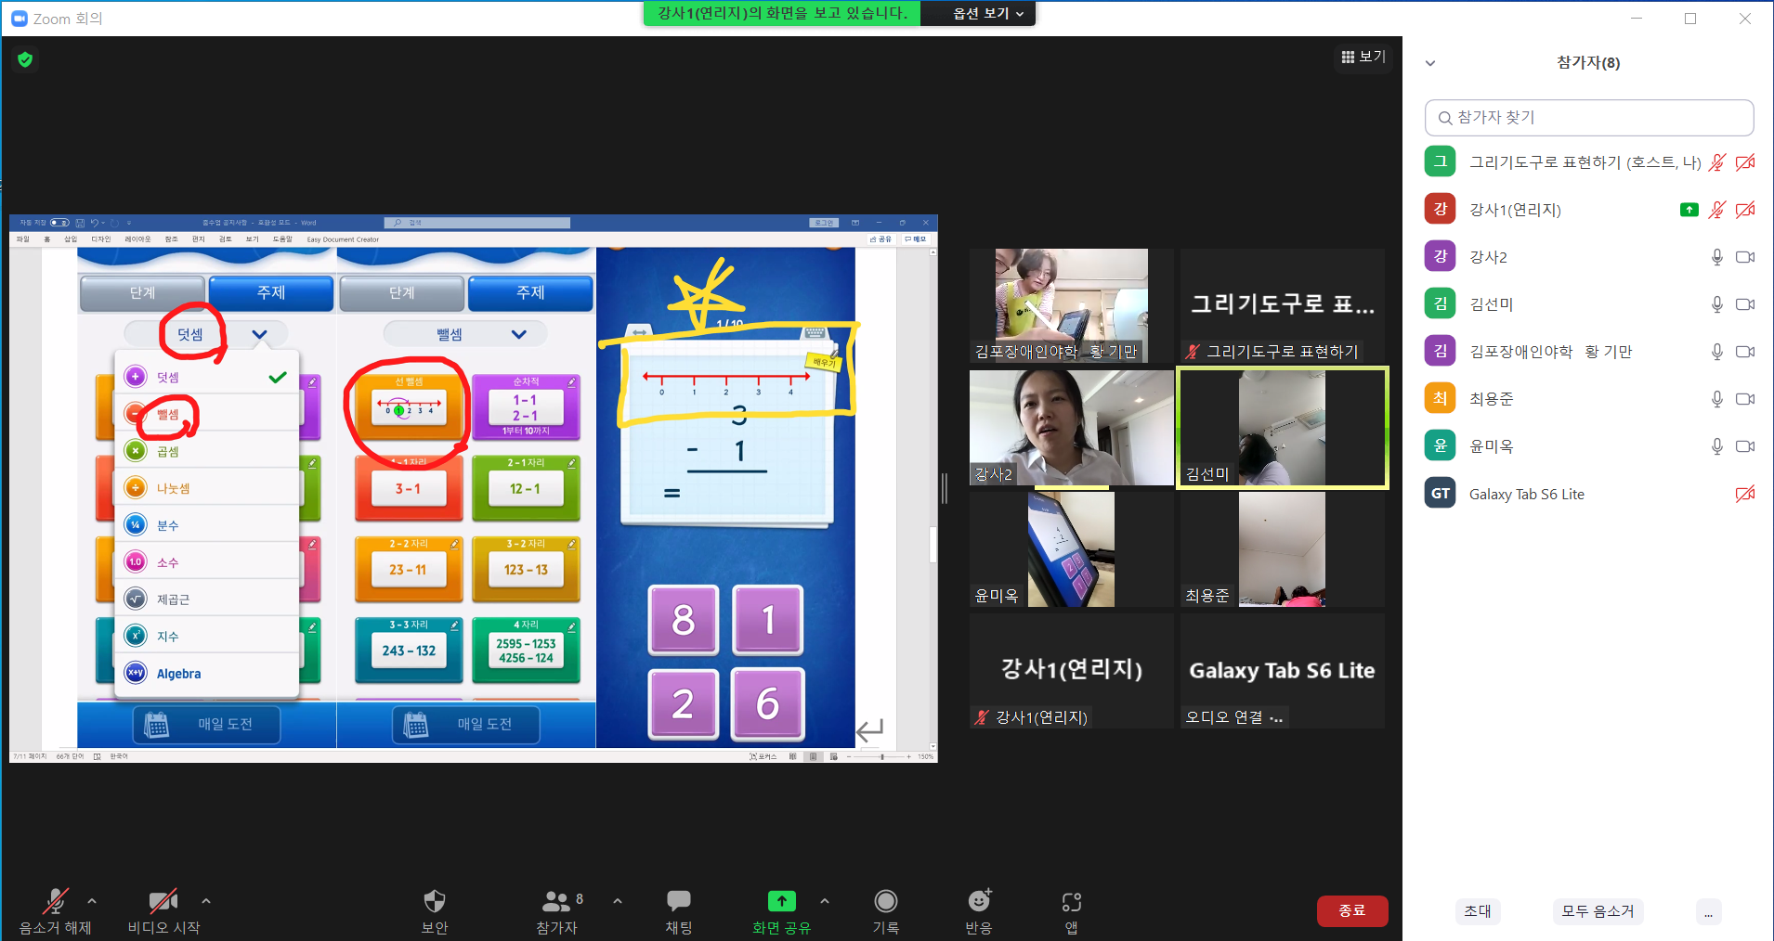Click the 참가자 찾기 search field

click(1589, 118)
